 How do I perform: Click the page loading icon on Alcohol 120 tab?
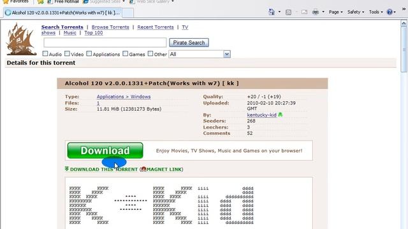[x=8, y=13]
